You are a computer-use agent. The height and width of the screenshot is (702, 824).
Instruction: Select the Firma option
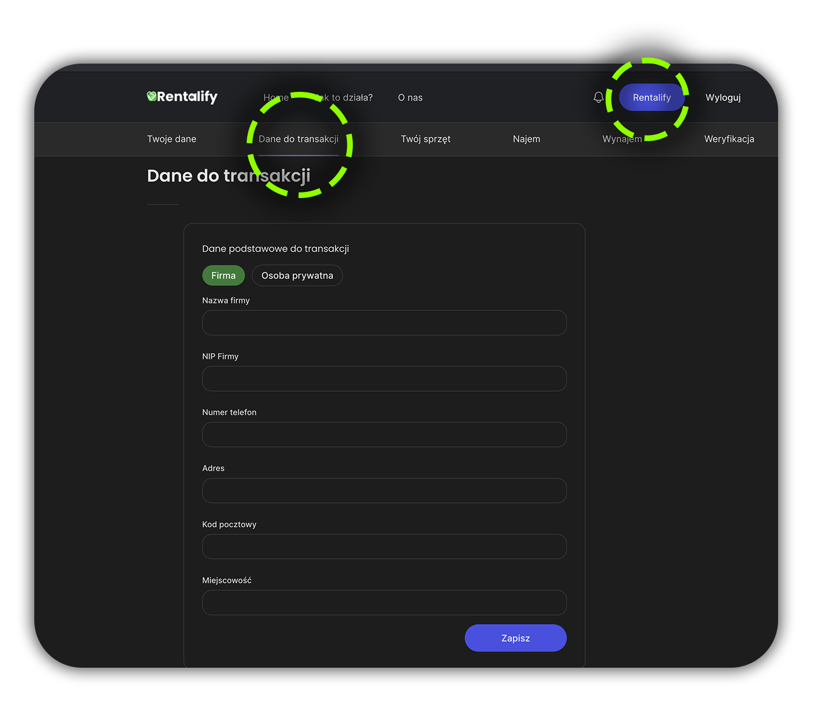point(223,275)
